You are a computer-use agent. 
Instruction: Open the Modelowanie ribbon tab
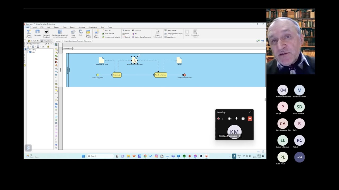pos(93,27)
